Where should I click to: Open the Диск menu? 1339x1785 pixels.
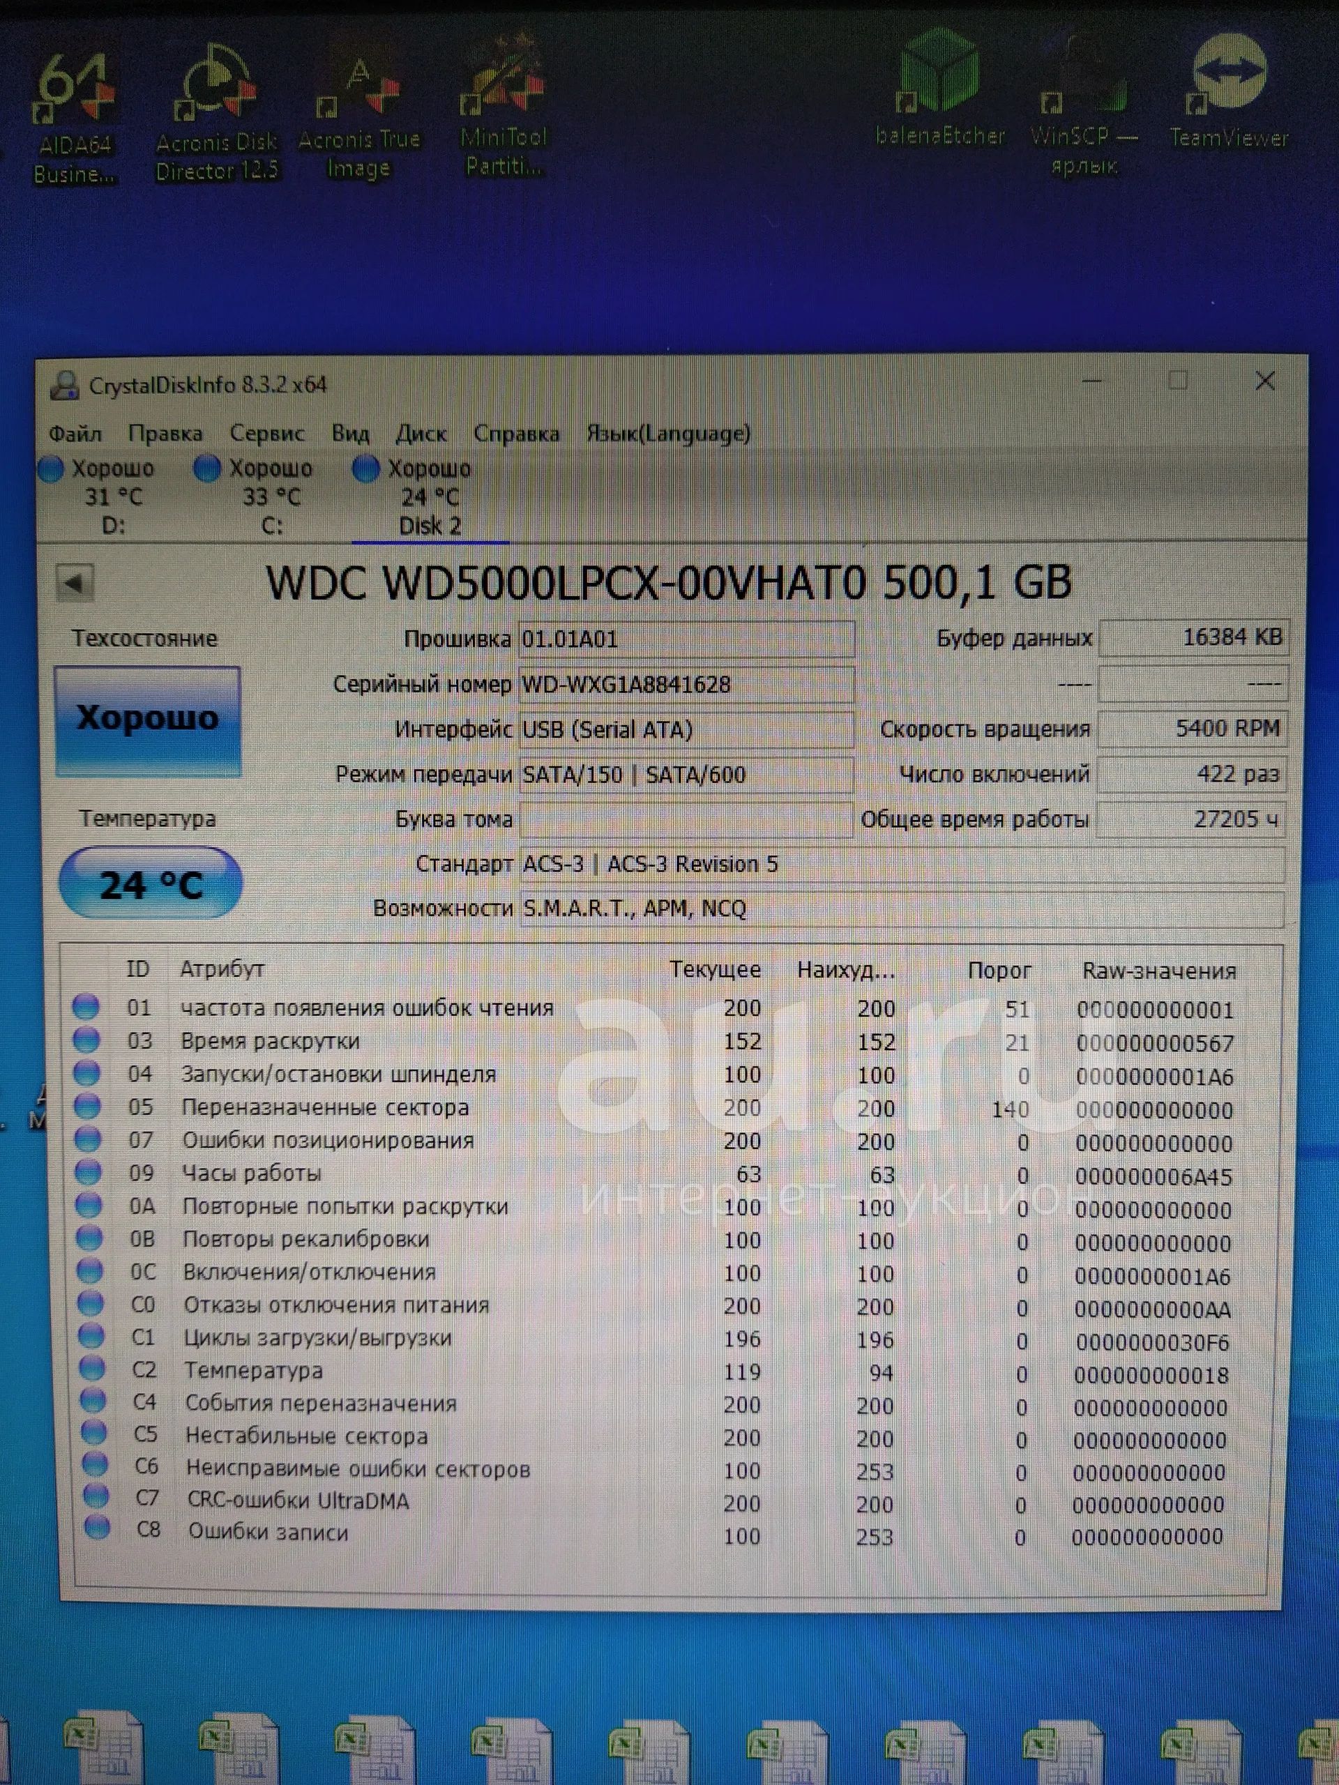tap(421, 433)
